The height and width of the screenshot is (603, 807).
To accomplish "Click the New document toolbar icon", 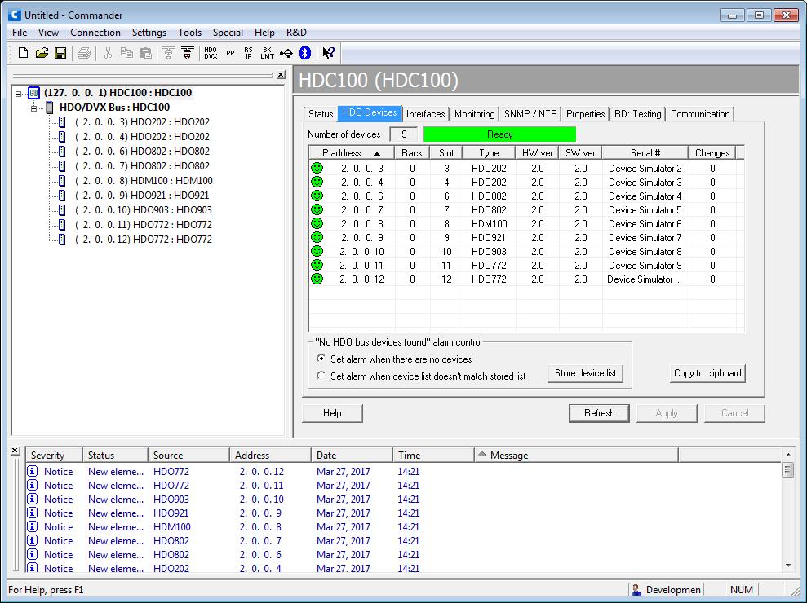I will click(23, 52).
